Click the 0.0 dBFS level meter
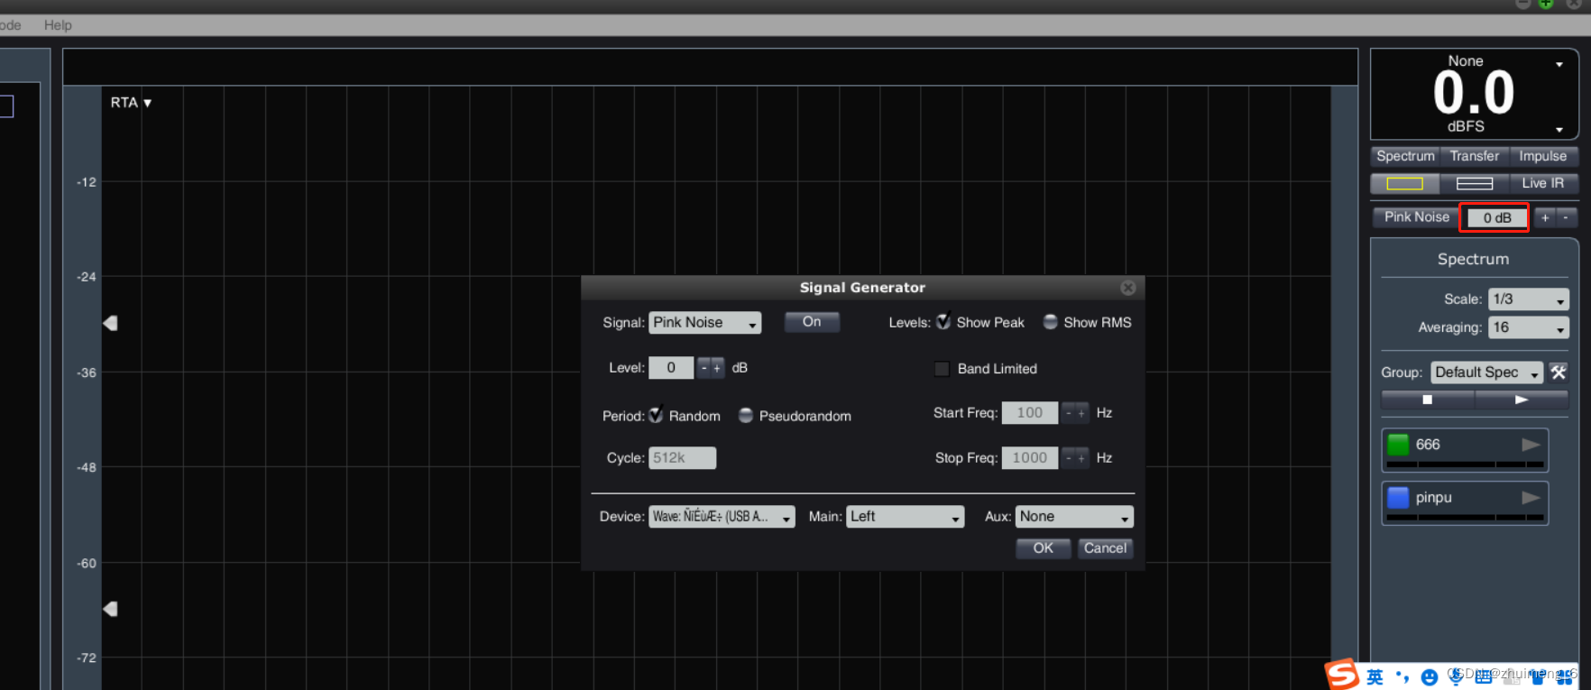This screenshot has height=690, width=1591. [x=1474, y=93]
